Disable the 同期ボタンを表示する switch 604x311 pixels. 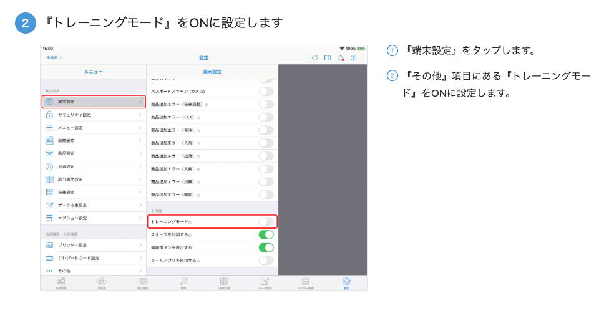(x=266, y=247)
